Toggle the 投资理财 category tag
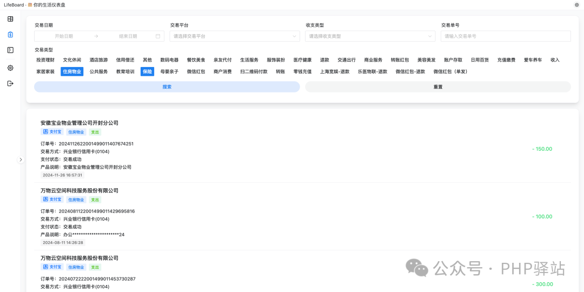This screenshot has width=584, height=292. (x=45, y=60)
